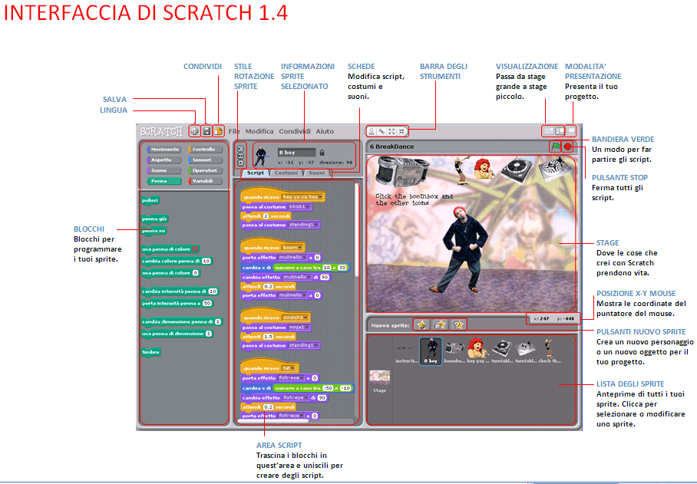
Task: Switch to the Costumi tab
Action: click(286, 173)
